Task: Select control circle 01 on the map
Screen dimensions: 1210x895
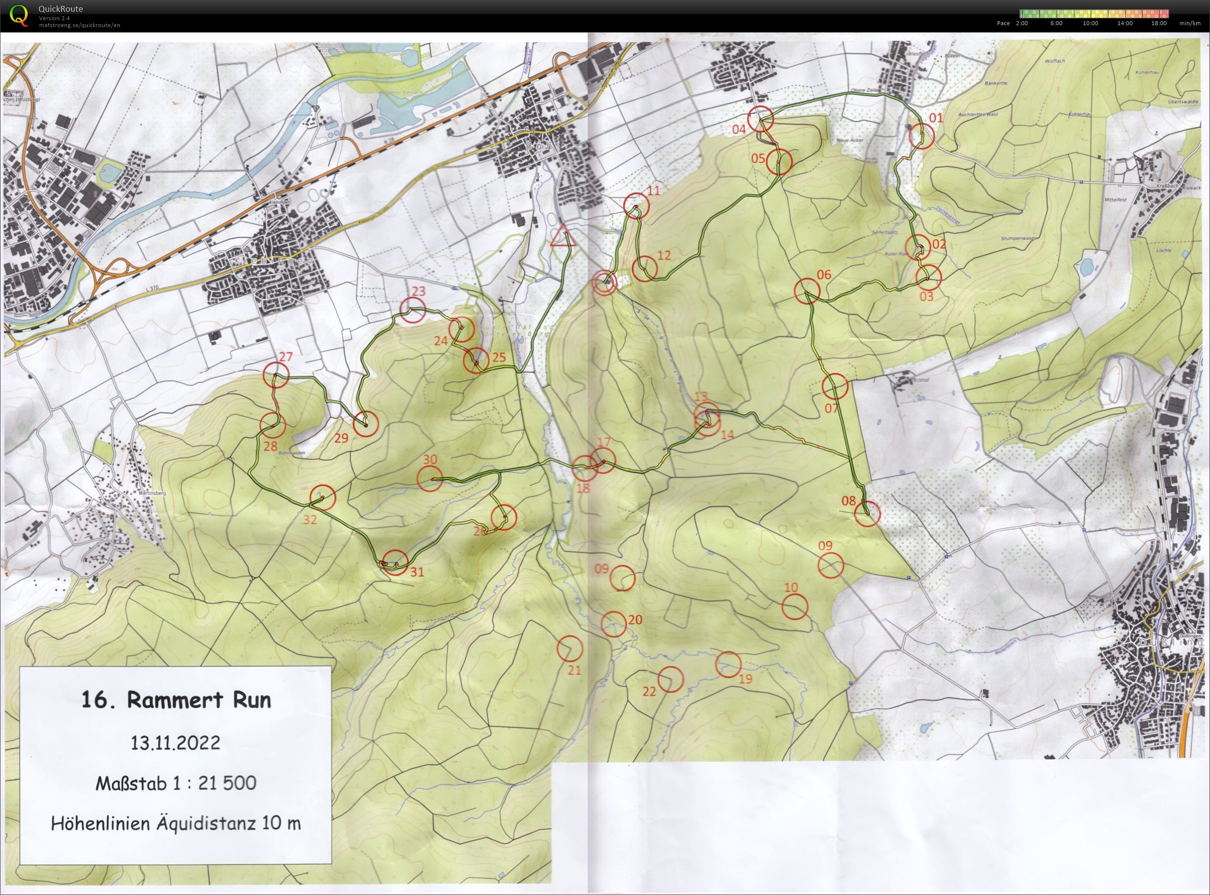Action: tap(922, 136)
